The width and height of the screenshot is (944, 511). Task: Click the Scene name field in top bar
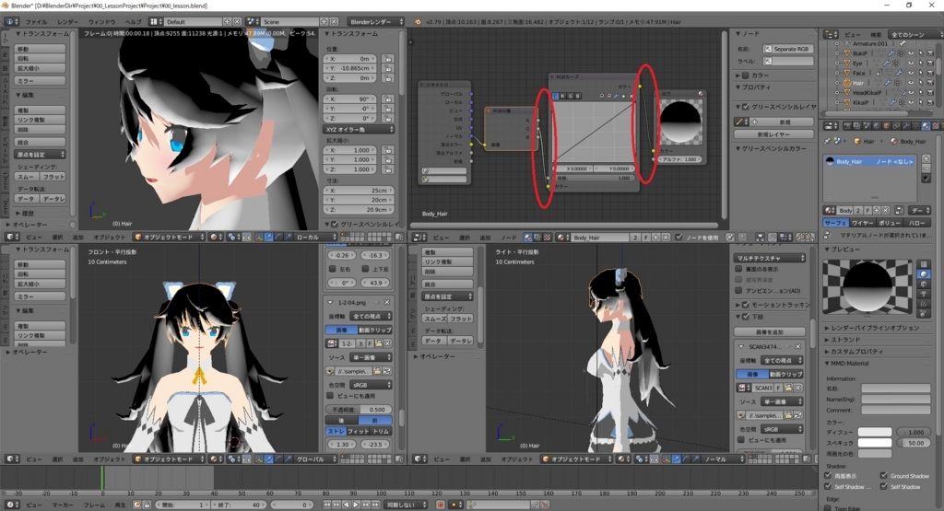tap(290, 22)
